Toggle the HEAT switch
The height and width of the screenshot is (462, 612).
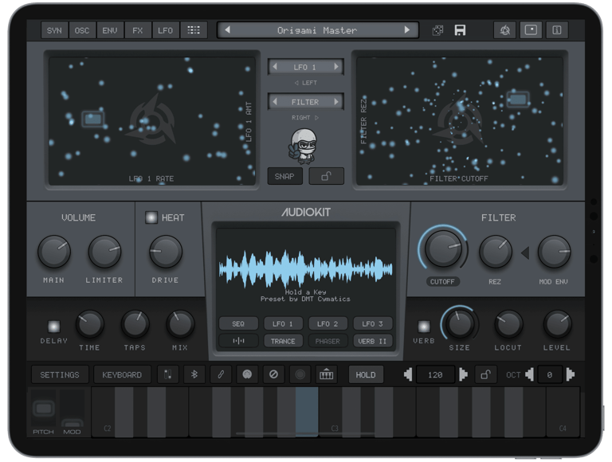pyautogui.click(x=151, y=217)
